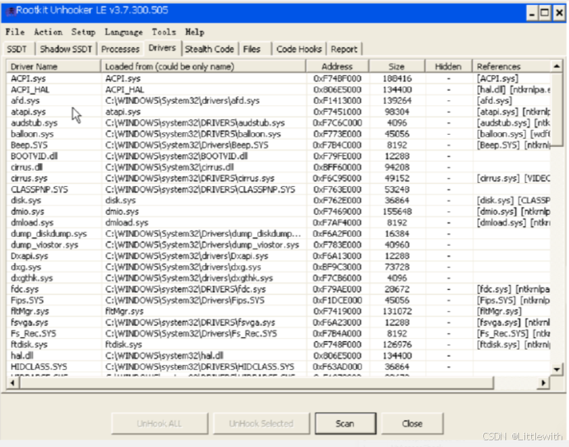Select the fsvga.sys driver row
The height and width of the screenshot is (447, 569).
[x=278, y=322]
